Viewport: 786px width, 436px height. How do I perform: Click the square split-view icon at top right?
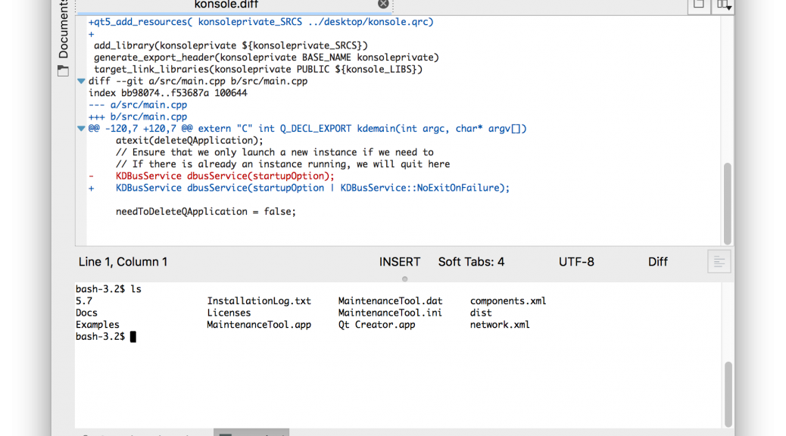click(x=698, y=5)
